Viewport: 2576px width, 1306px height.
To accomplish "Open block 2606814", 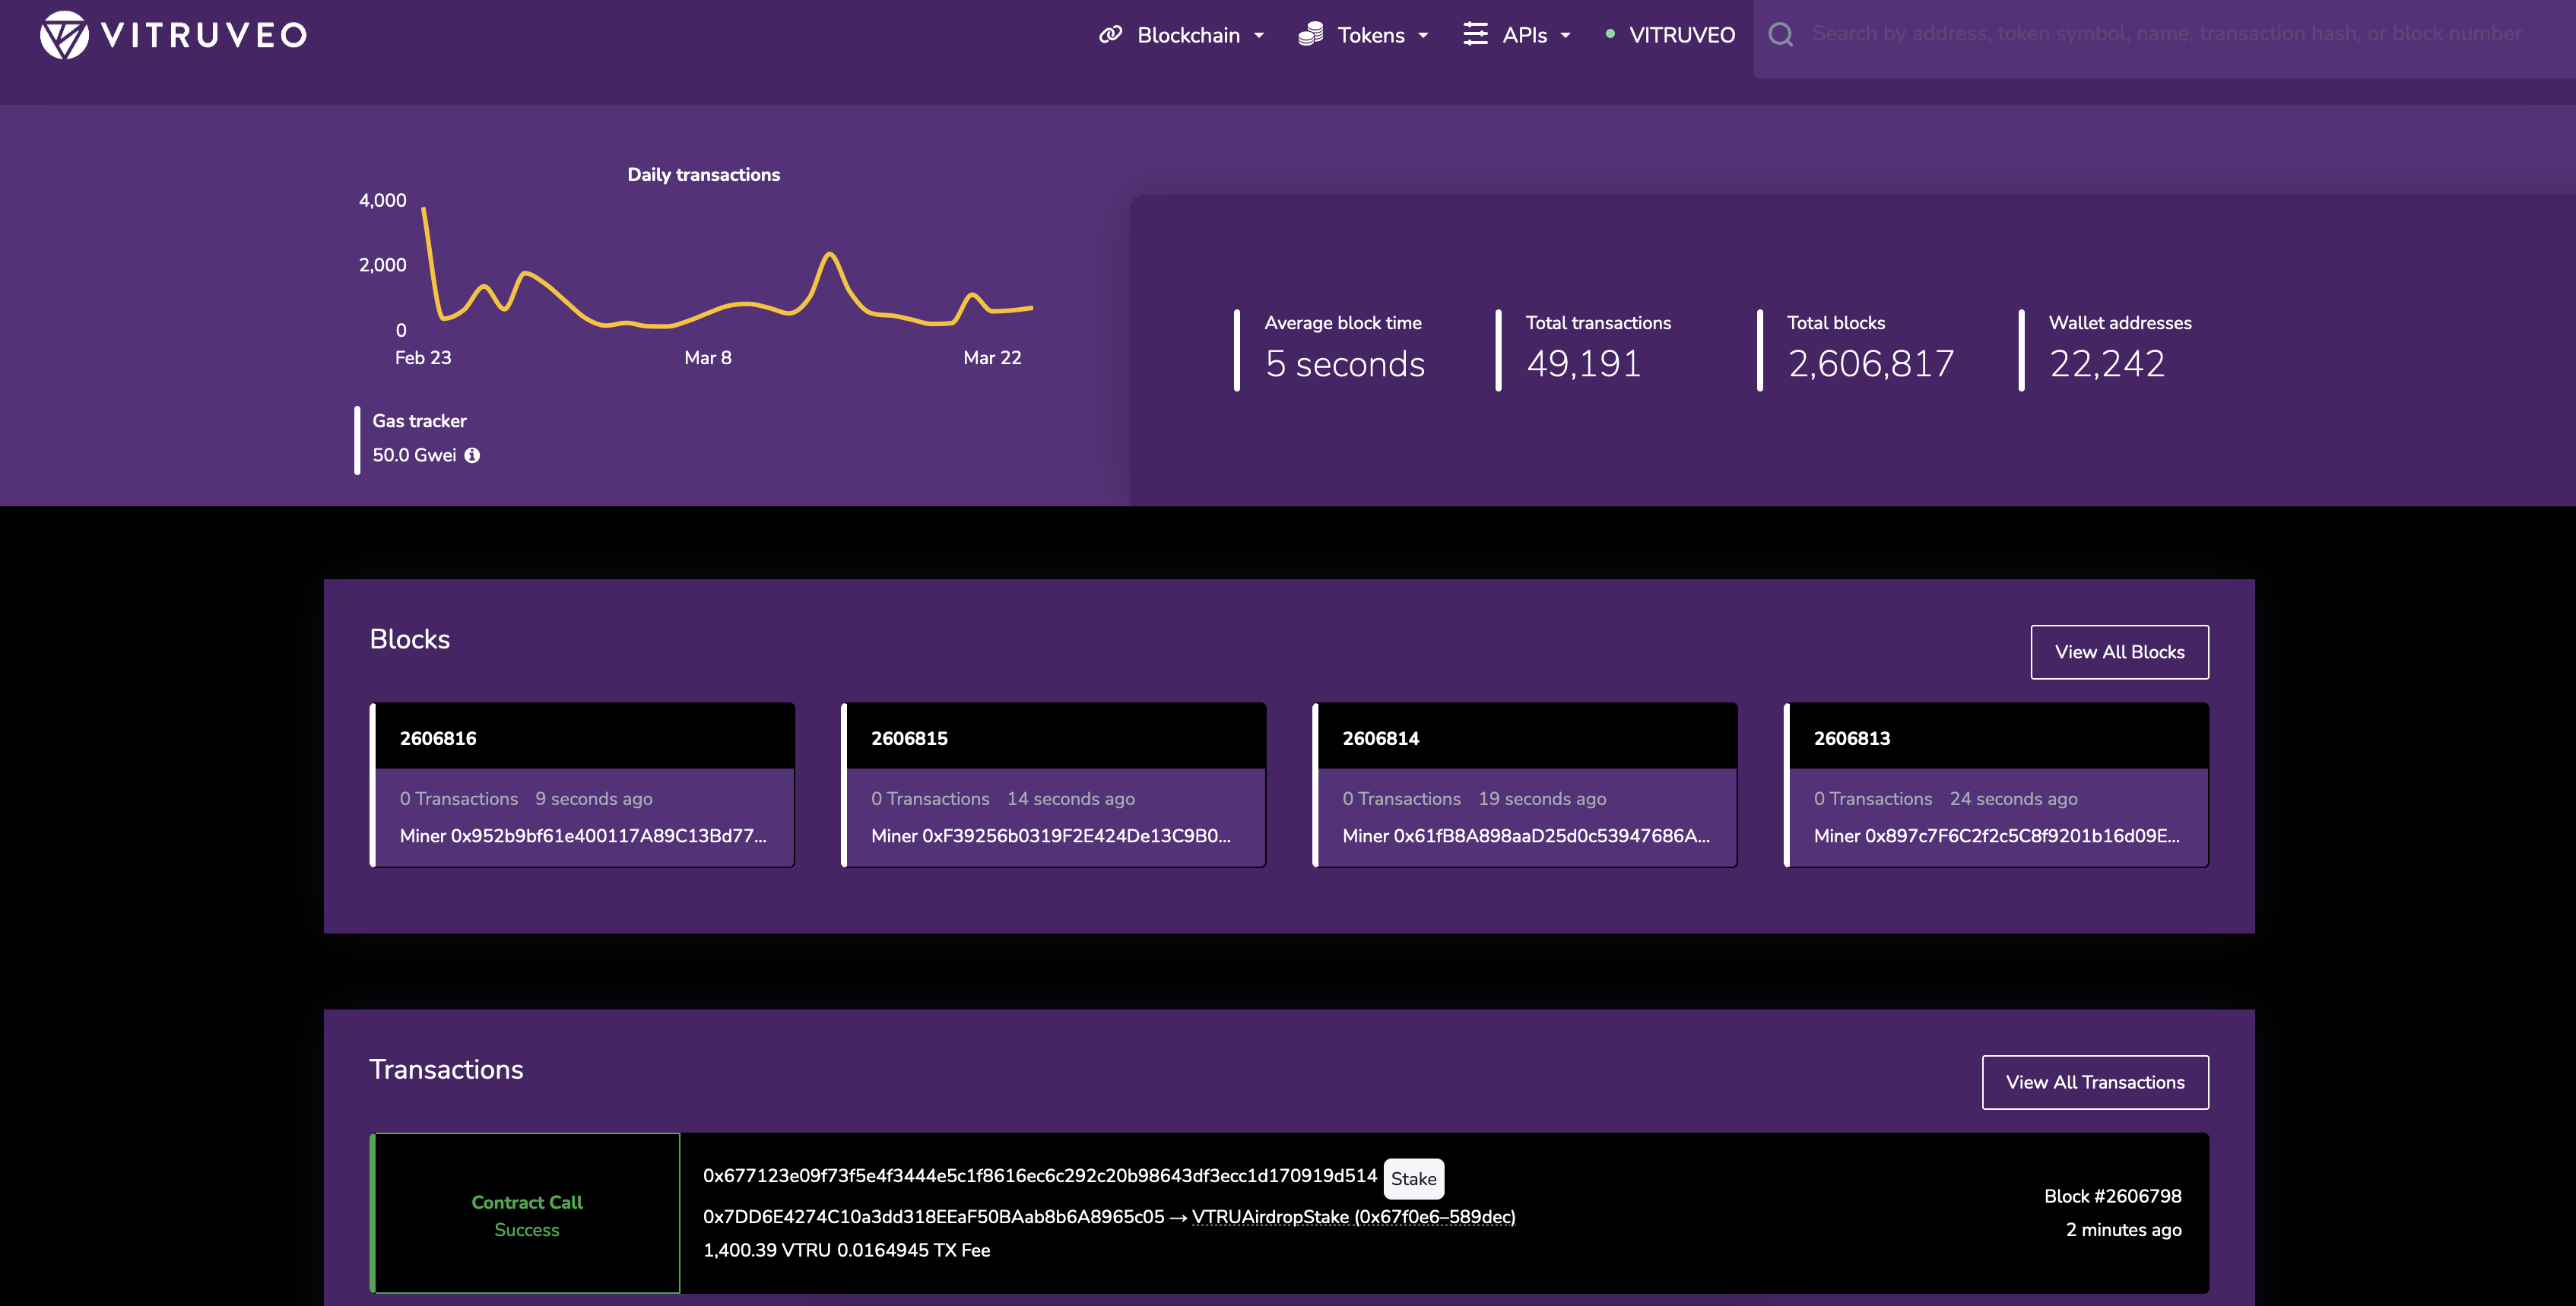I will (x=1381, y=738).
